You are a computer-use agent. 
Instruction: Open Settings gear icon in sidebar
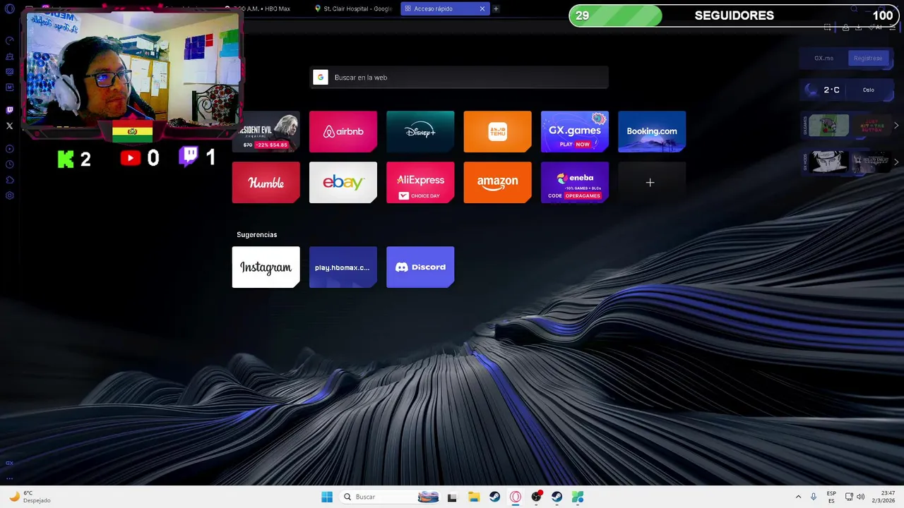tap(9, 195)
